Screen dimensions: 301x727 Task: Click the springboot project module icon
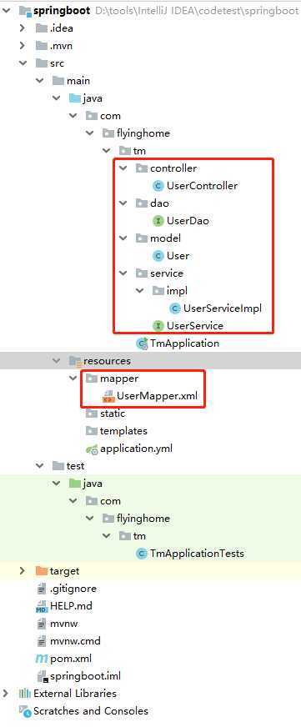tap(25, 11)
